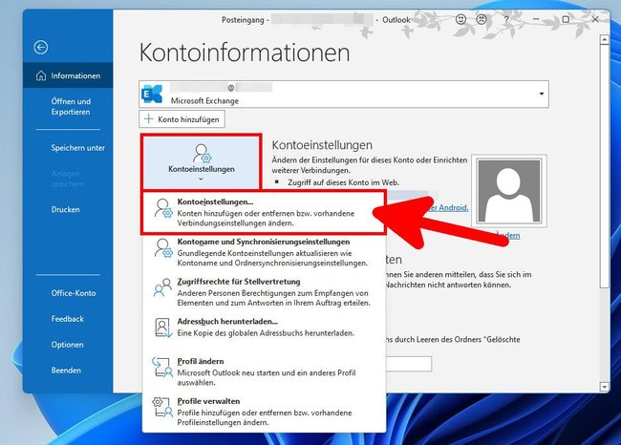This screenshot has width=621, height=445.
Task: Select Adressbuch herunterladen...
Action: pyautogui.click(x=264, y=328)
